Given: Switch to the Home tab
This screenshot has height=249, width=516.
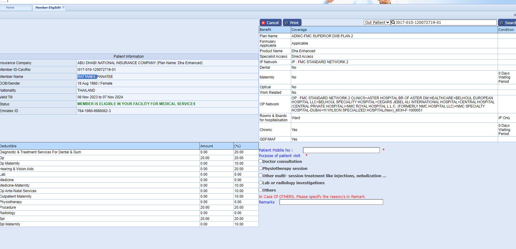Looking at the screenshot, I should point(10,8).
